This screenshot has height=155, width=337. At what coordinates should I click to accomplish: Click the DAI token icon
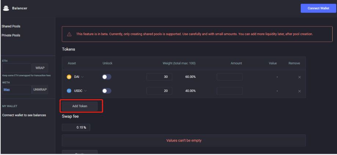tap(69, 77)
